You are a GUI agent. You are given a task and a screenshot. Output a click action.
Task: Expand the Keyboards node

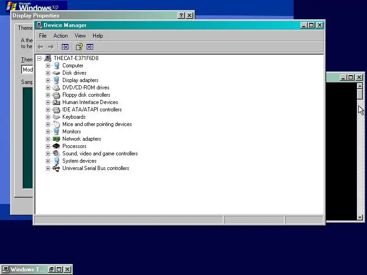tap(48, 117)
